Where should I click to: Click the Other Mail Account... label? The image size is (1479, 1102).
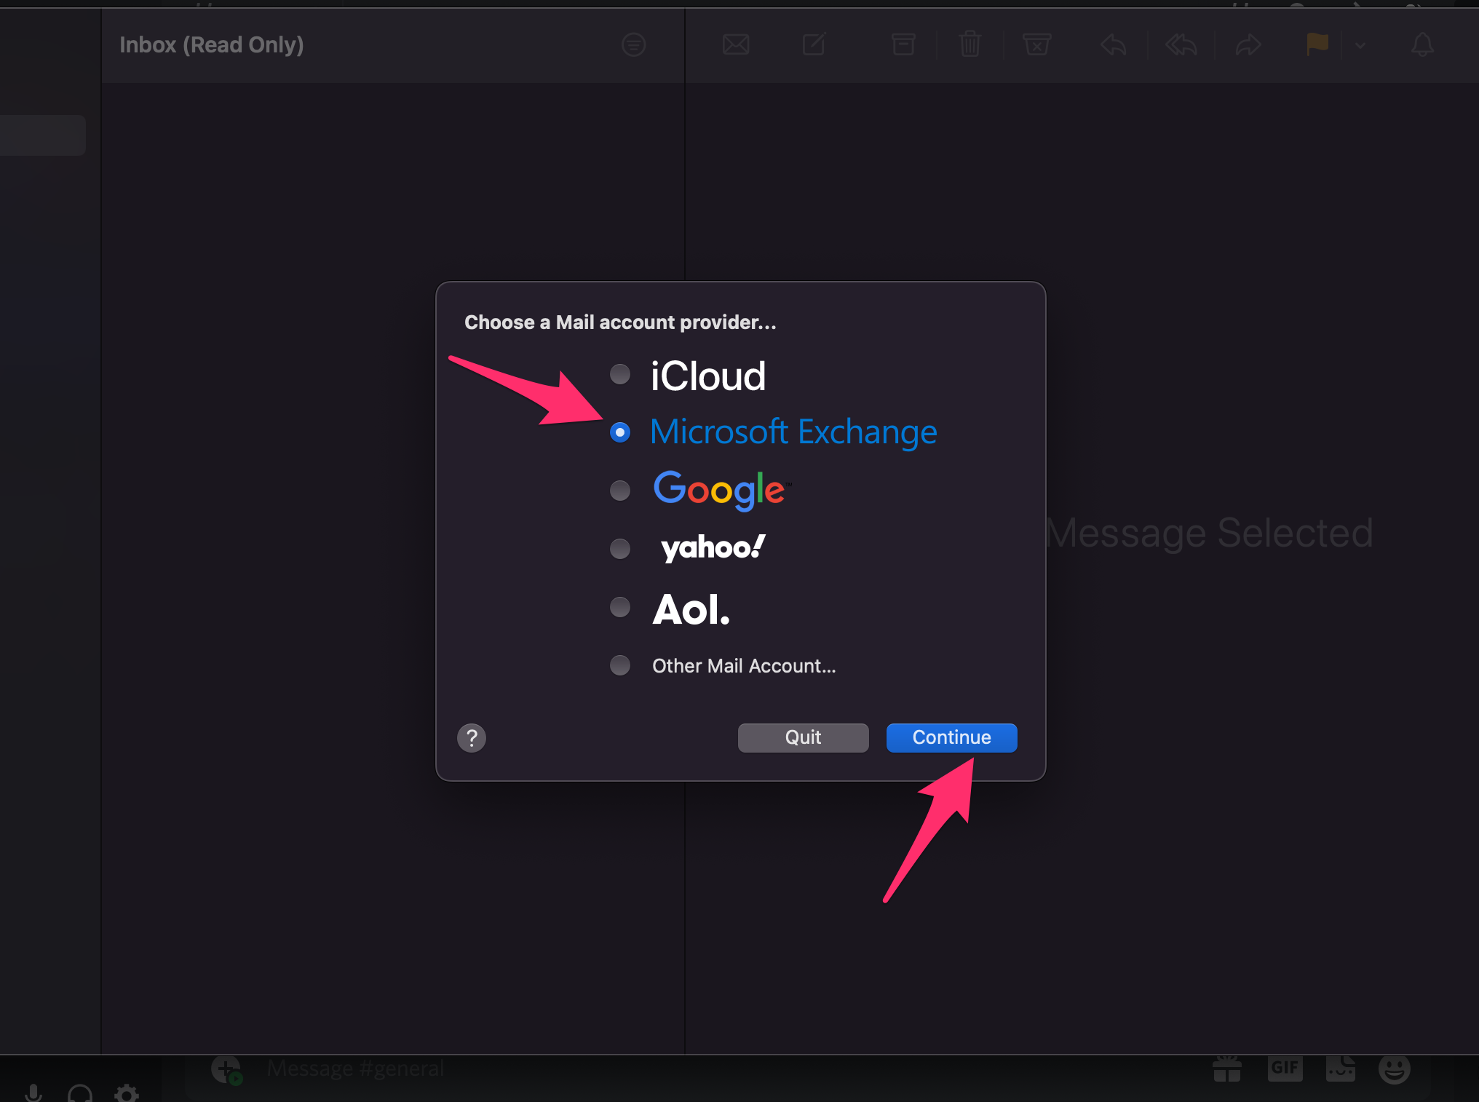pos(744,666)
